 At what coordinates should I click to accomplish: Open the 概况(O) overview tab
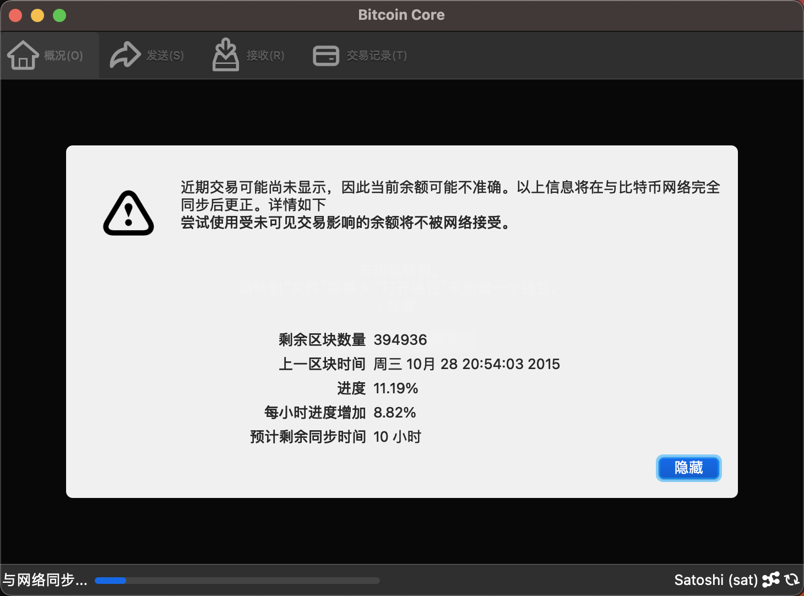click(x=63, y=56)
